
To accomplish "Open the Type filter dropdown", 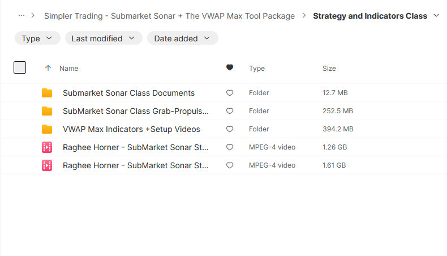I will 37,39.
